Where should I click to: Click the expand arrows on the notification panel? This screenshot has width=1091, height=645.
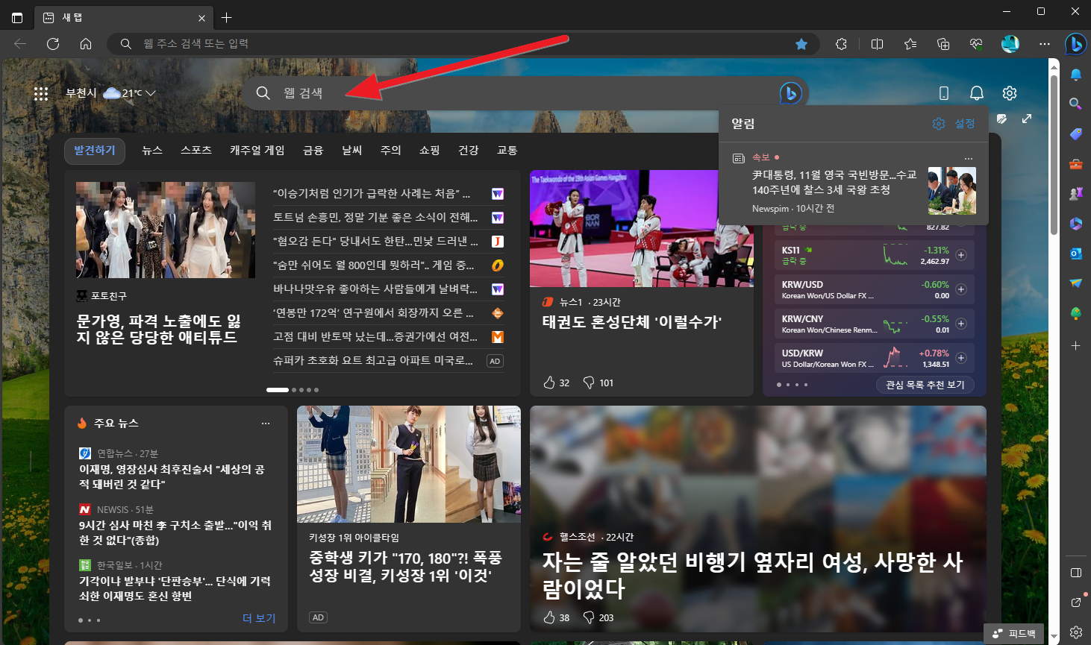[x=1027, y=118]
